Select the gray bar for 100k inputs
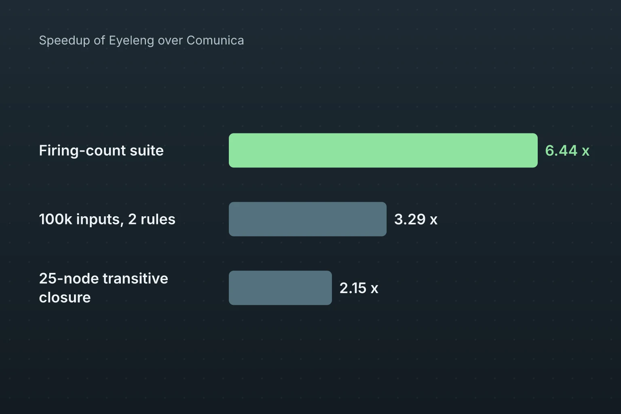 click(x=308, y=219)
